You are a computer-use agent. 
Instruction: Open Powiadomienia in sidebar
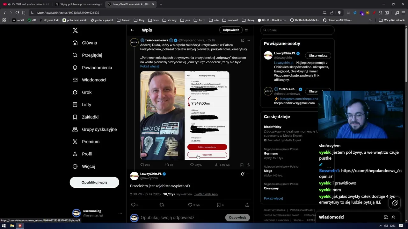[x=92, y=67]
